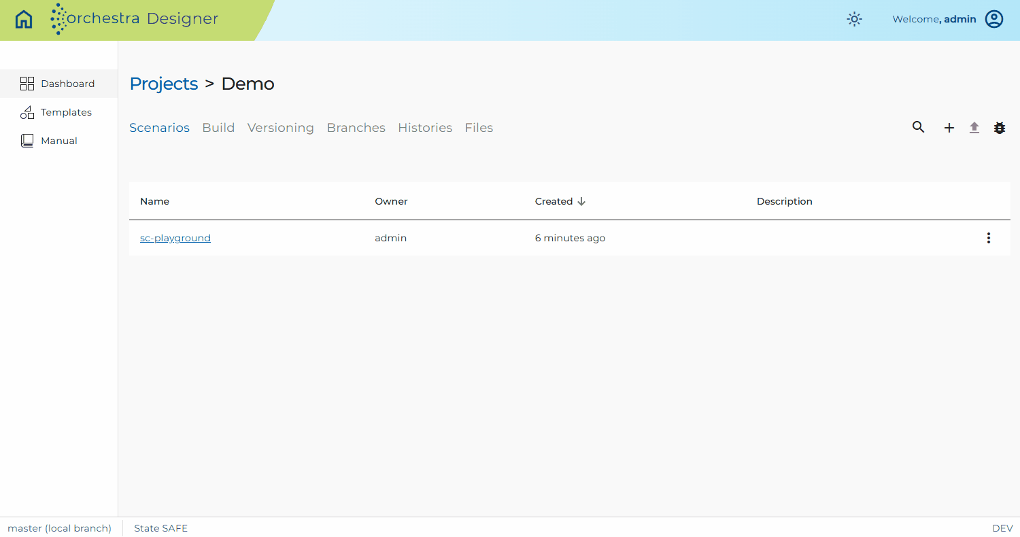The image size is (1020, 537).
Task: Select the upload scenario arrow icon
Action: (974, 128)
